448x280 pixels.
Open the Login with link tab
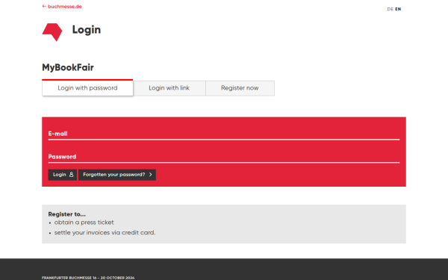point(169,88)
